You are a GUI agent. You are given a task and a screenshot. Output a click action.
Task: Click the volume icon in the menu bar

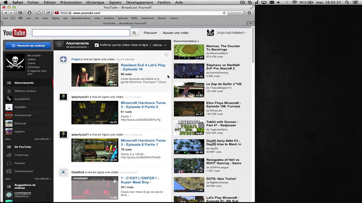279,3
